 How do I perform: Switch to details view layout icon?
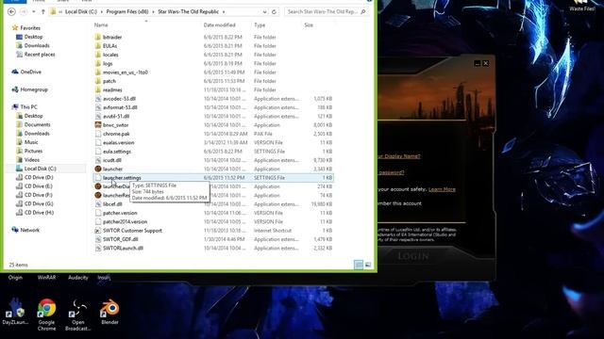(359, 265)
